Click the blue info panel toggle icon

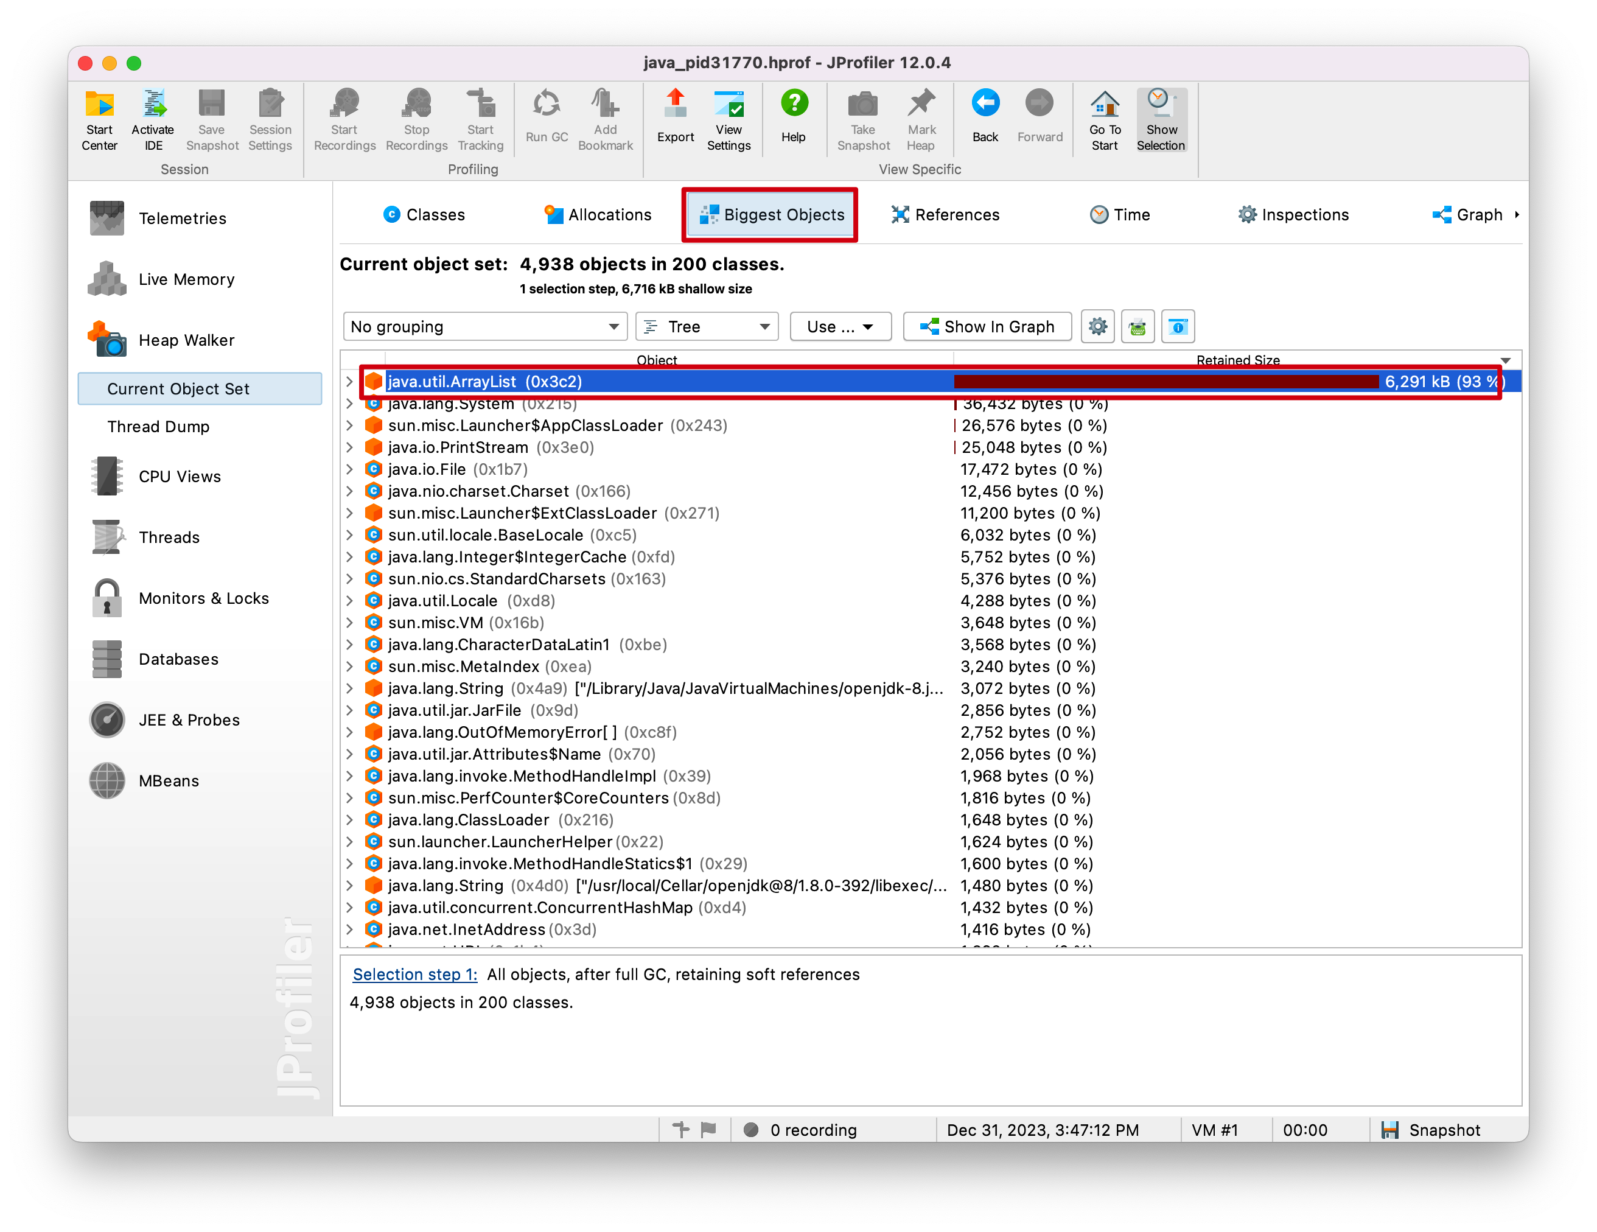tap(1177, 327)
